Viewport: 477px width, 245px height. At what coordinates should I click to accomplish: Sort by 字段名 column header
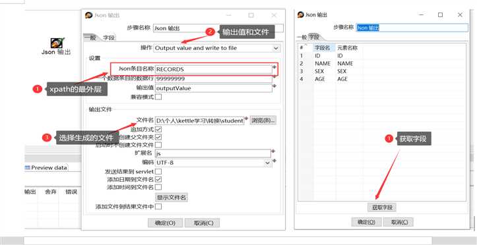[324, 48]
